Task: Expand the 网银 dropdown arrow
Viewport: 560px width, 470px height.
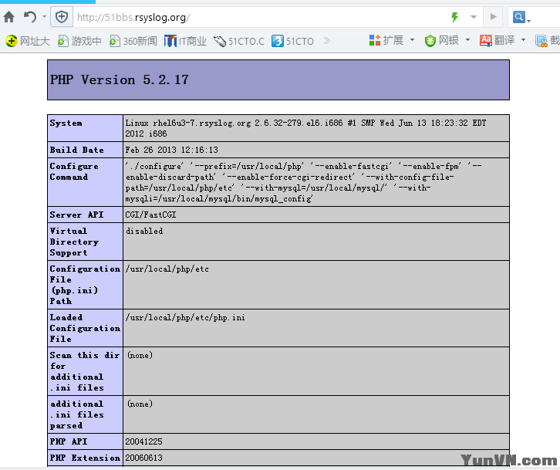Action: 467,40
